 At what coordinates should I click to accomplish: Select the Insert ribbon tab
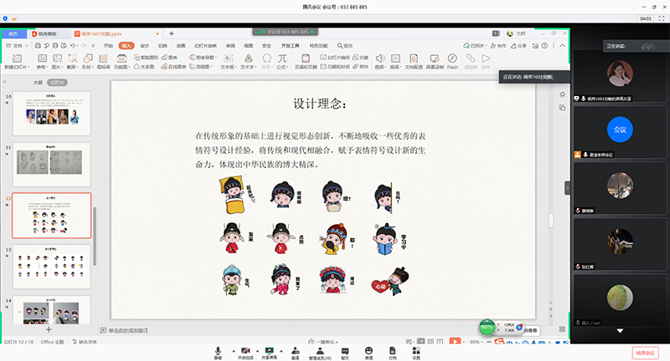click(126, 45)
